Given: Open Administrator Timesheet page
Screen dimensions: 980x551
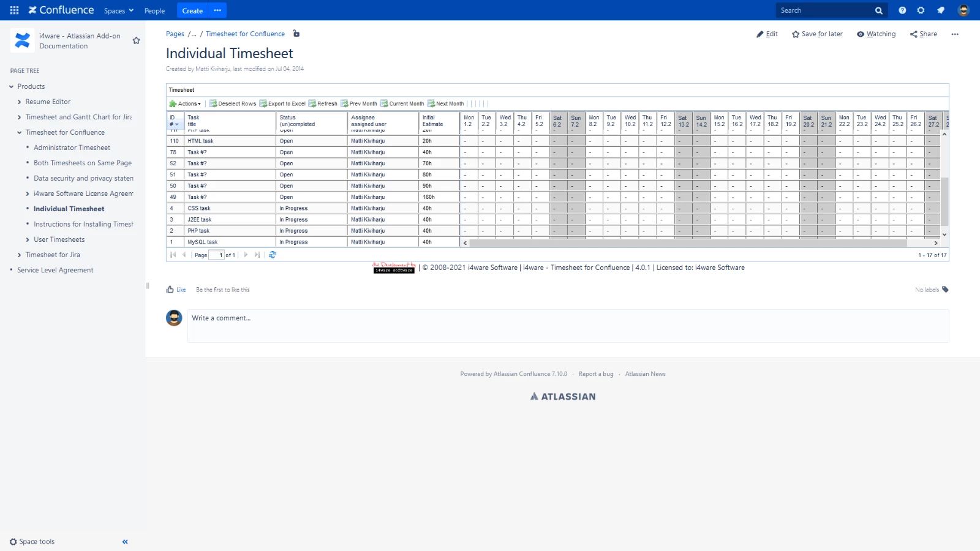Looking at the screenshot, I should (72, 148).
